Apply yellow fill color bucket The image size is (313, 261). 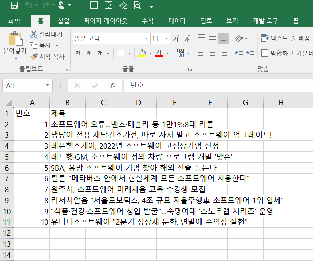(142, 53)
